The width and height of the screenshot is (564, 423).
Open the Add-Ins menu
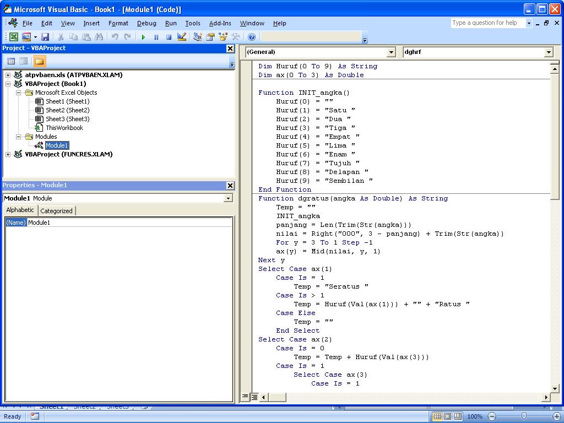click(x=220, y=23)
